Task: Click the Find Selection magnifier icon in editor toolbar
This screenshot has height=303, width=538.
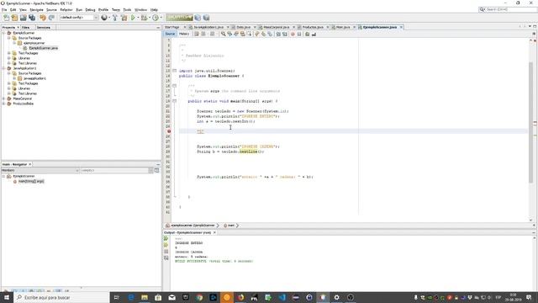Action: click(223, 34)
